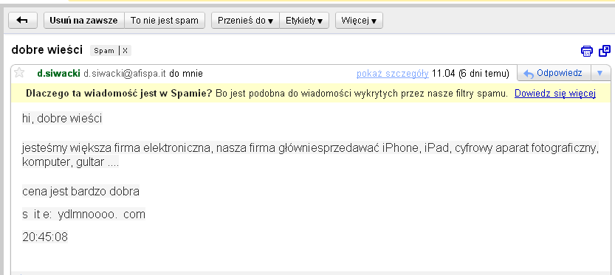Click Usuń na zawsze button
The image size is (615, 275).
[x=83, y=21]
